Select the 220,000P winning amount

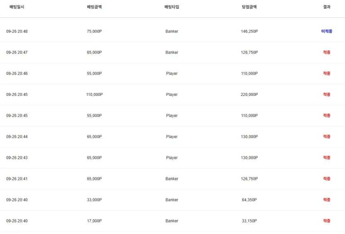click(249, 94)
